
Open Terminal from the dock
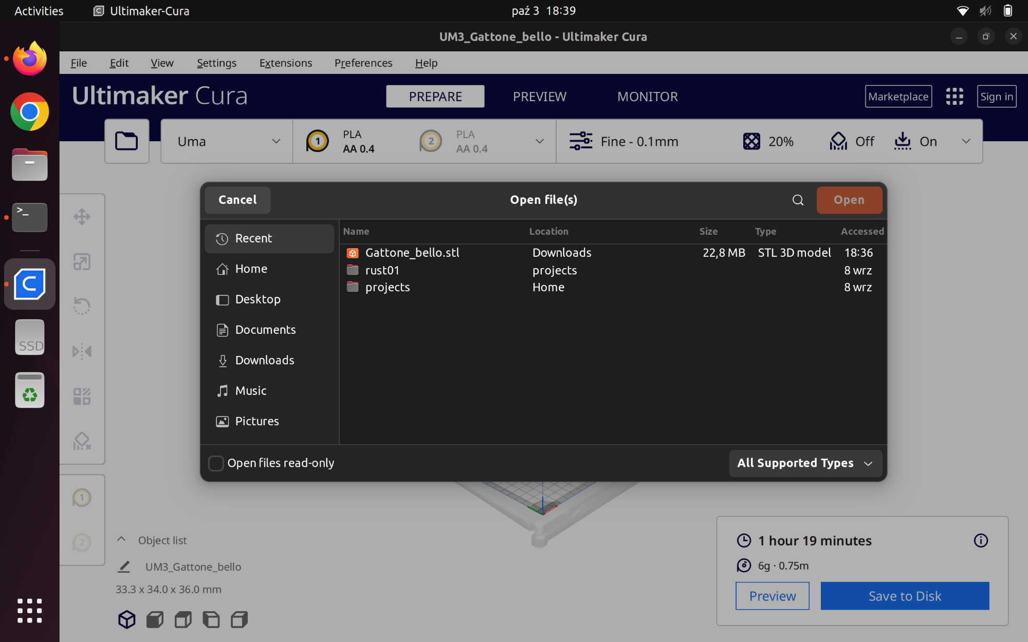click(30, 217)
